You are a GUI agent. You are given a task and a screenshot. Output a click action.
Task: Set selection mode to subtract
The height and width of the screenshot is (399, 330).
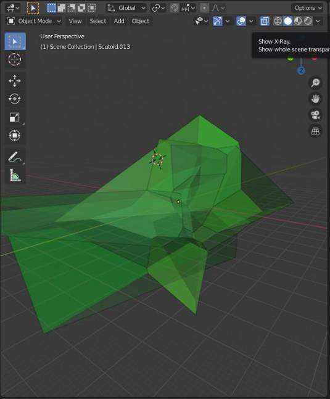click(x=72, y=8)
